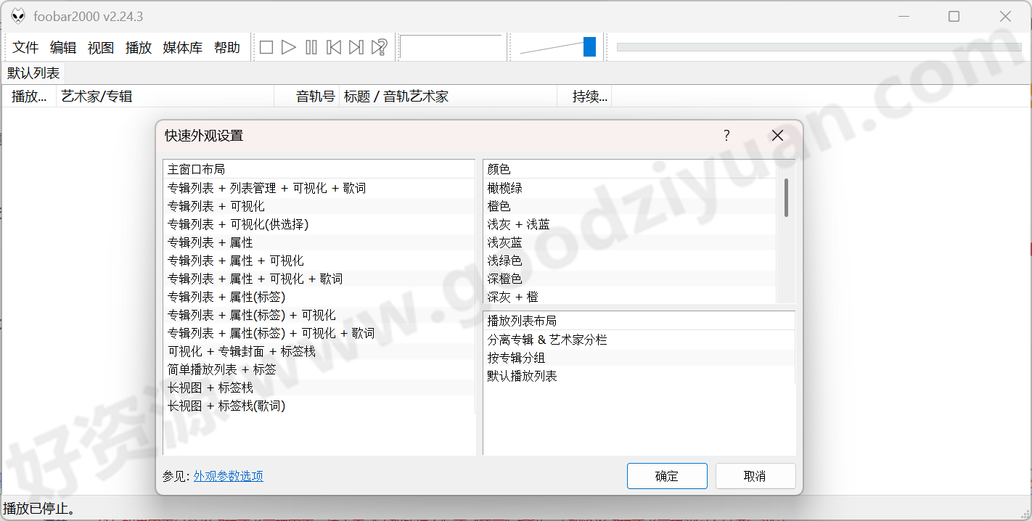Open the 外观参数选项 link

[229, 475]
